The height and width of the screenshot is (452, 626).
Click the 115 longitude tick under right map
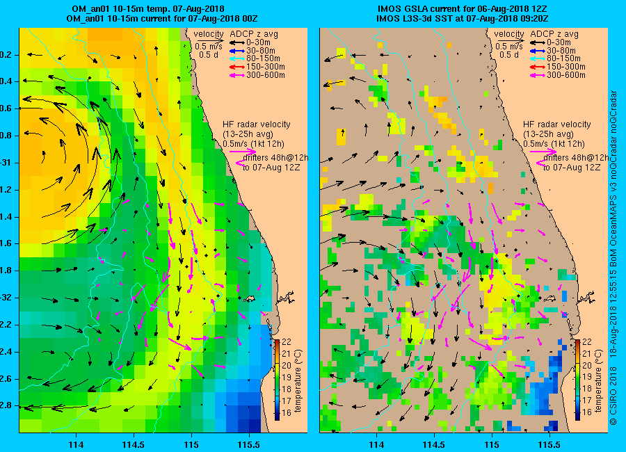tap(492, 444)
